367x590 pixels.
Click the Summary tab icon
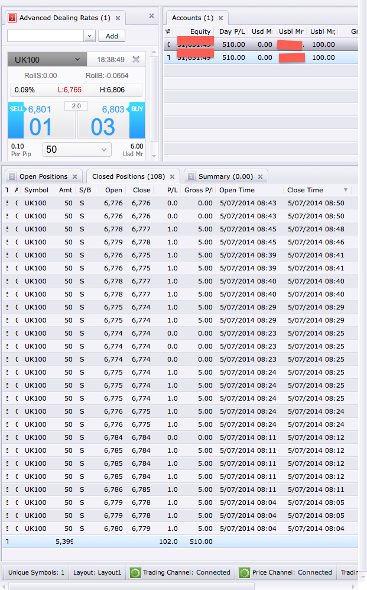click(x=191, y=176)
